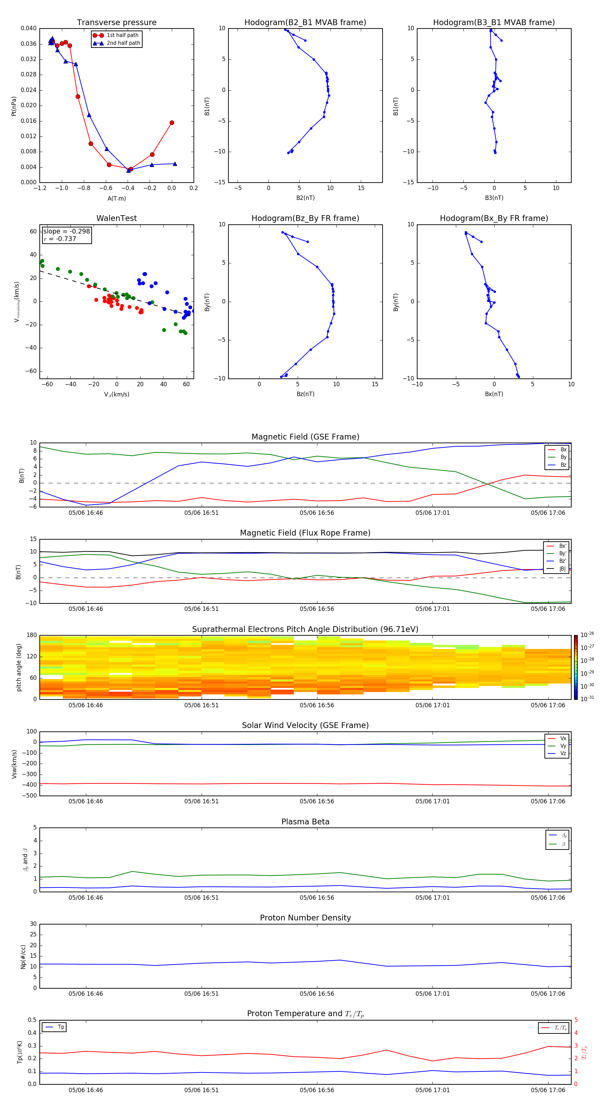Screen dimensions: 611x1120
Task: Click 'Bx' legend entry in GSE magnetic field
Action: pyautogui.click(x=557, y=450)
